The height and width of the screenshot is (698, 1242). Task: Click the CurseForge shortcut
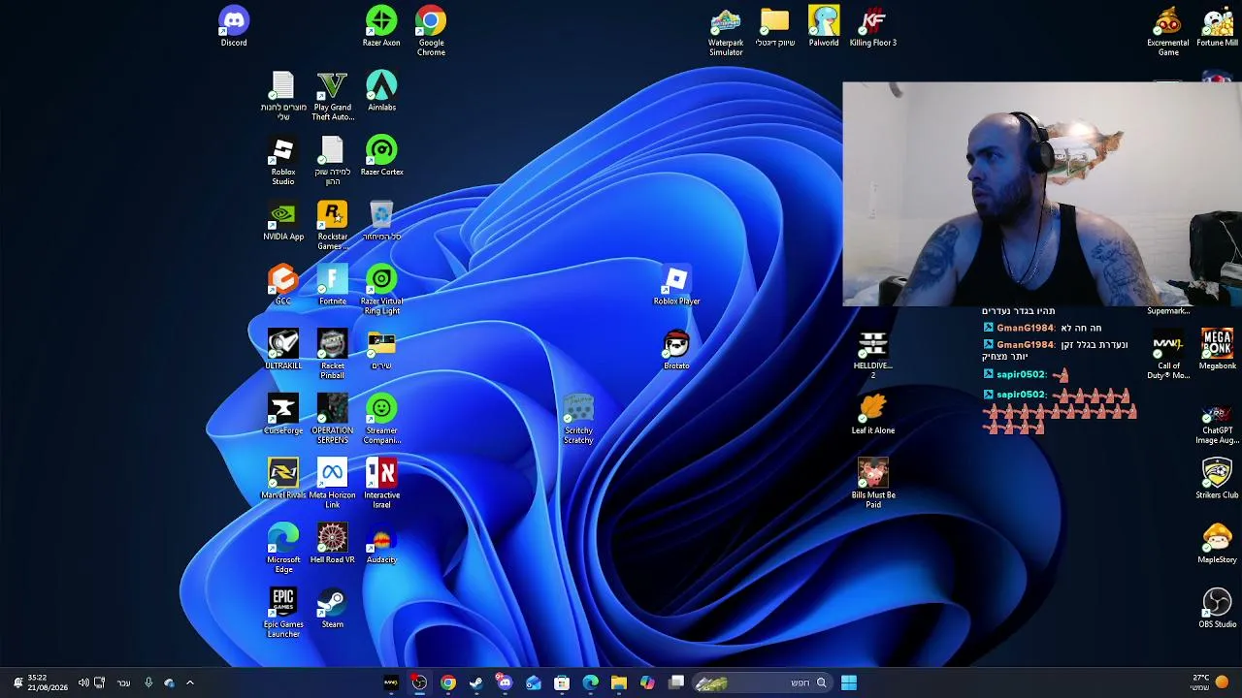tap(283, 415)
